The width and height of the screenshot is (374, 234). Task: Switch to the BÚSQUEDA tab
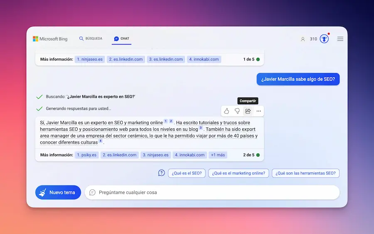91,38
